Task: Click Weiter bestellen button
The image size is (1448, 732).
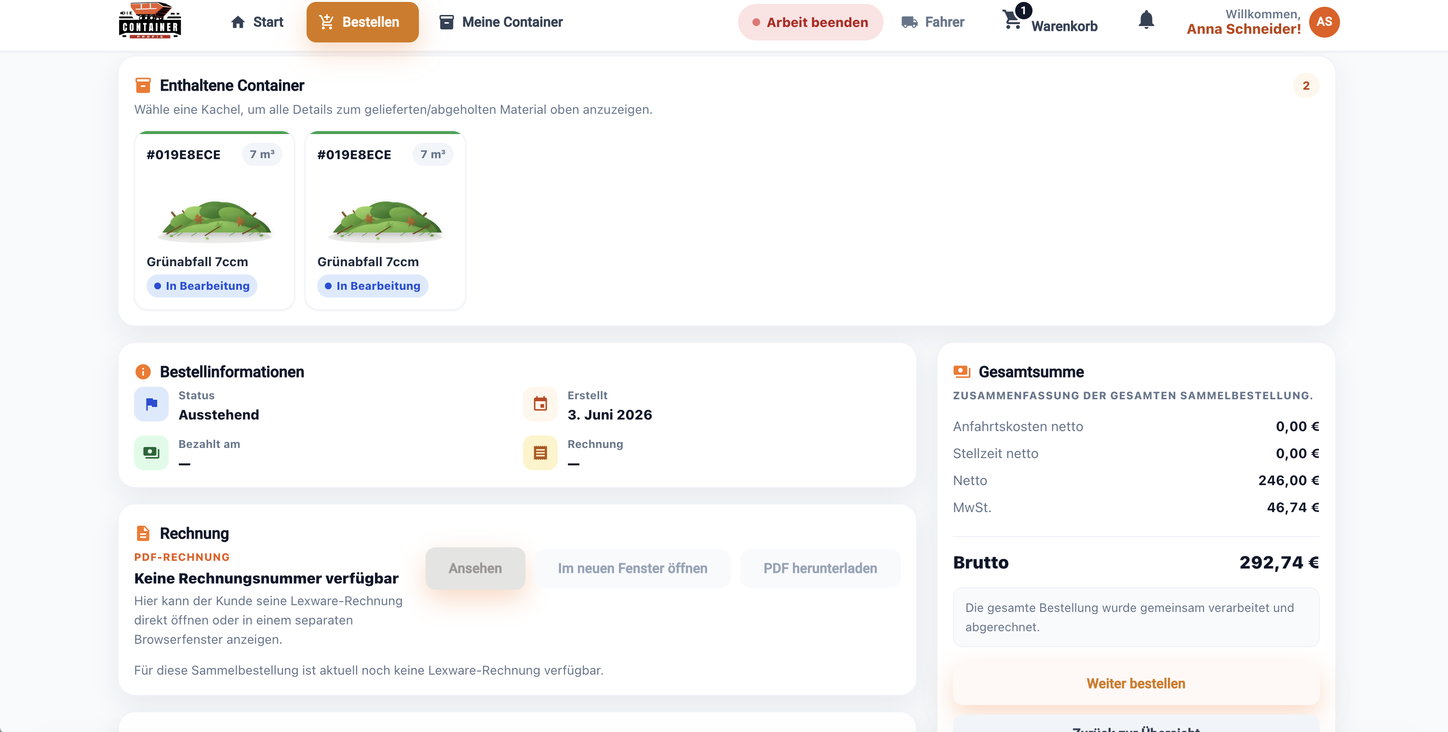Action: click(x=1136, y=683)
